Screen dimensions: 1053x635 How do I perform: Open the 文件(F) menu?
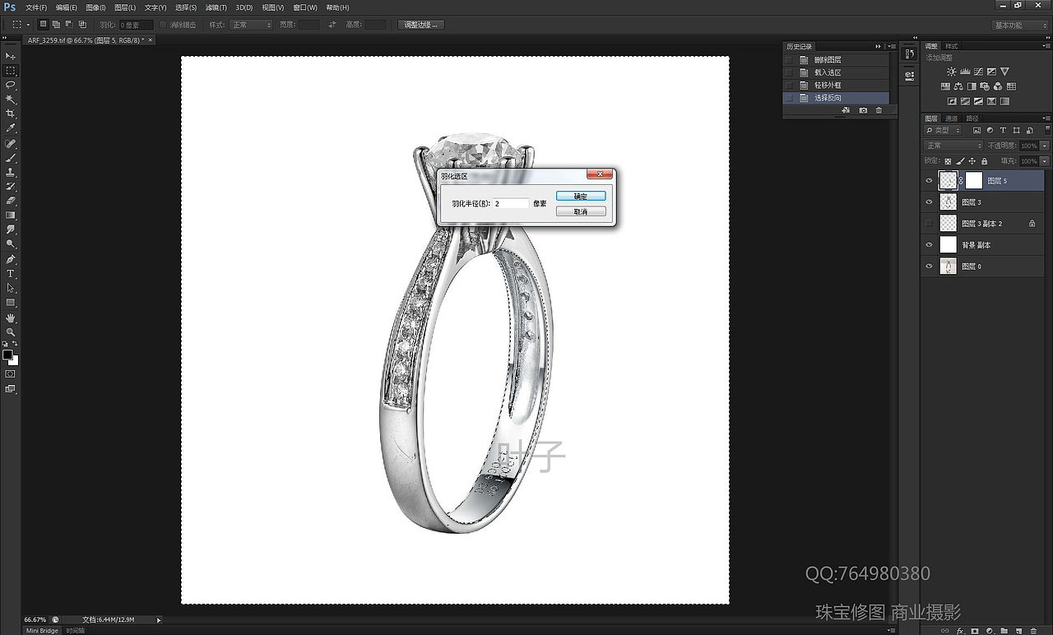[36, 7]
